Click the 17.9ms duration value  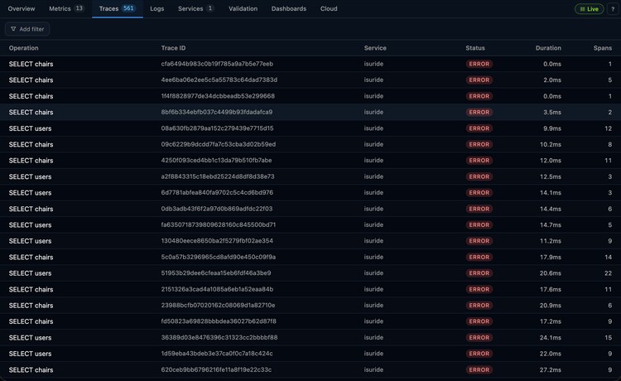point(550,257)
